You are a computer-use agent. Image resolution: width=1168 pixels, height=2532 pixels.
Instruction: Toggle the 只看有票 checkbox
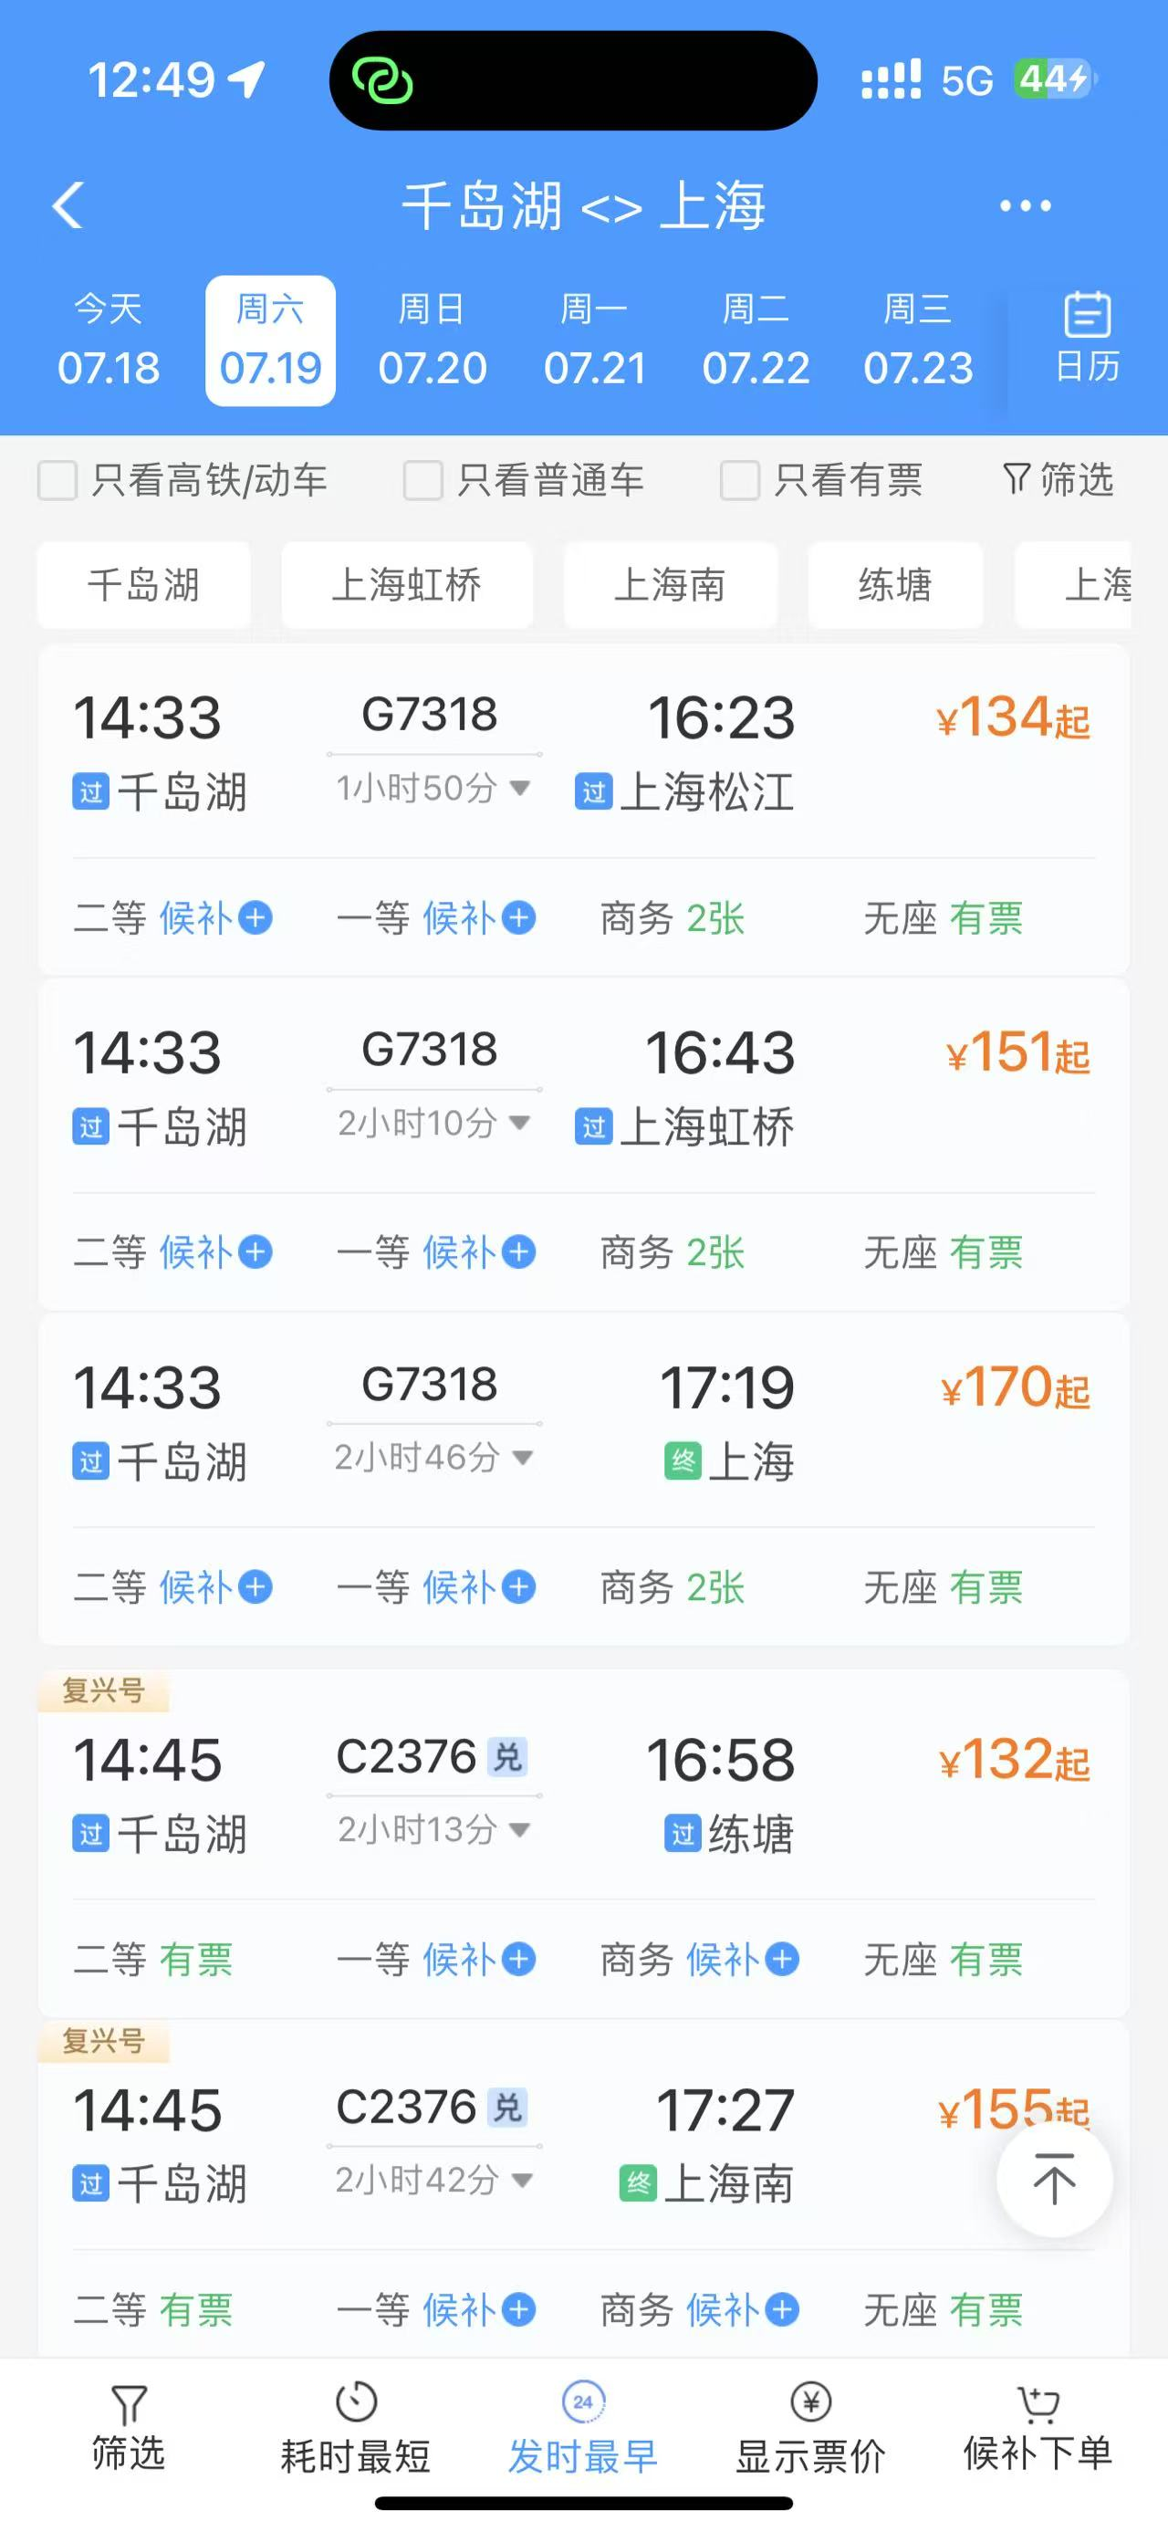point(740,481)
